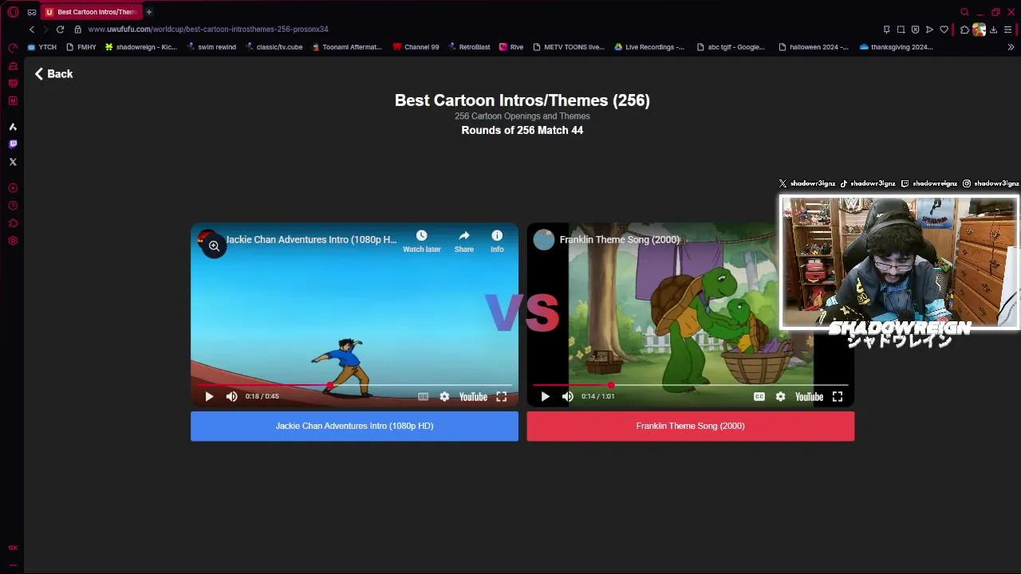The width and height of the screenshot is (1021, 574).
Task: Open abc tgif Google bookmark
Action: [x=731, y=47]
